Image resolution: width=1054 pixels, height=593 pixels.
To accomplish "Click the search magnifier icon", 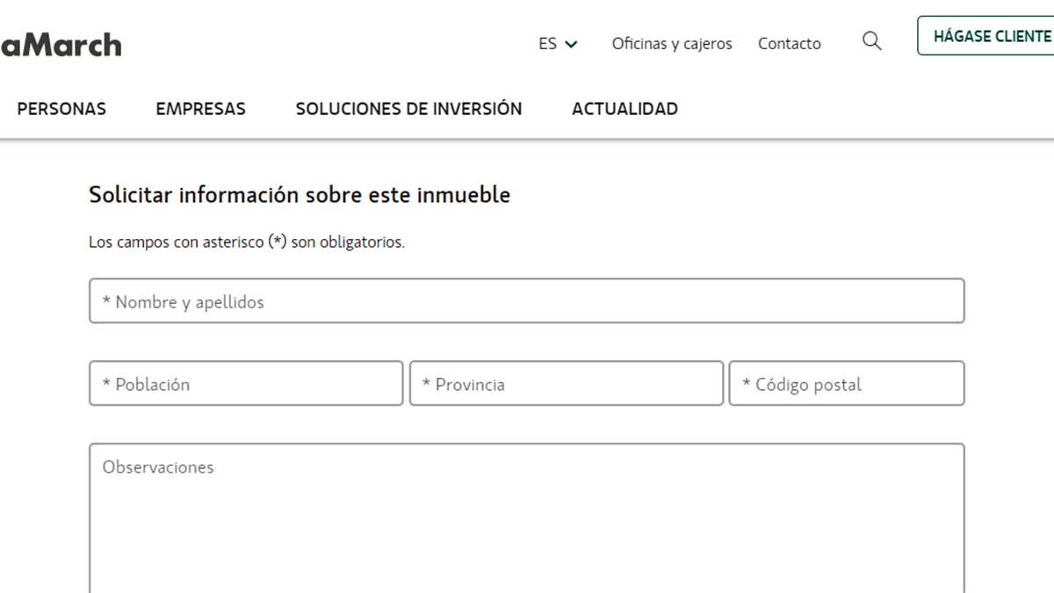I will click(871, 41).
